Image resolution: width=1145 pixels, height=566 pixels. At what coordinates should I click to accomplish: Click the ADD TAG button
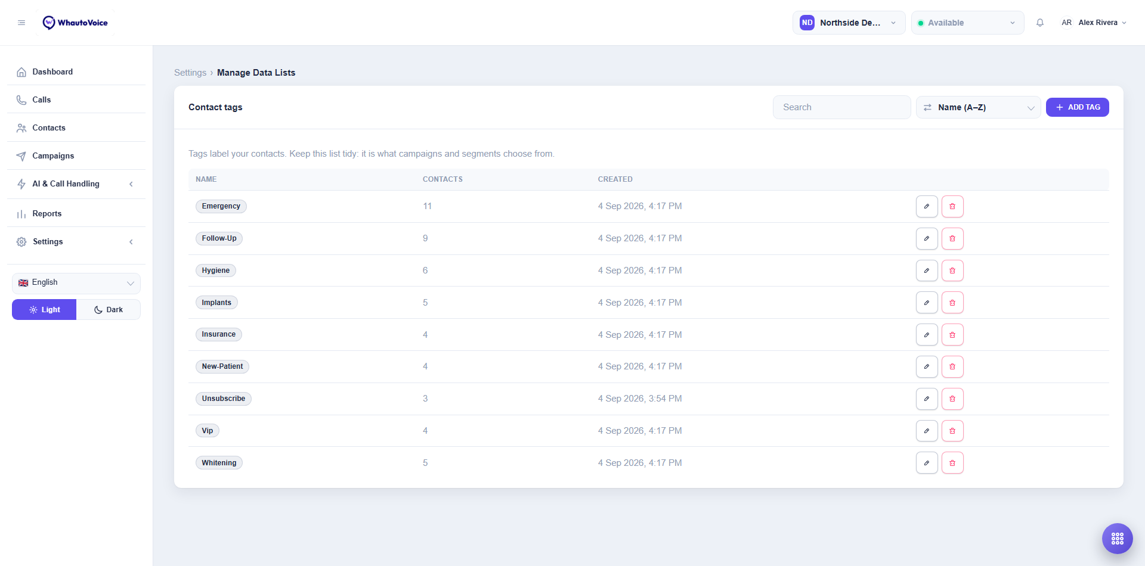[x=1077, y=107]
